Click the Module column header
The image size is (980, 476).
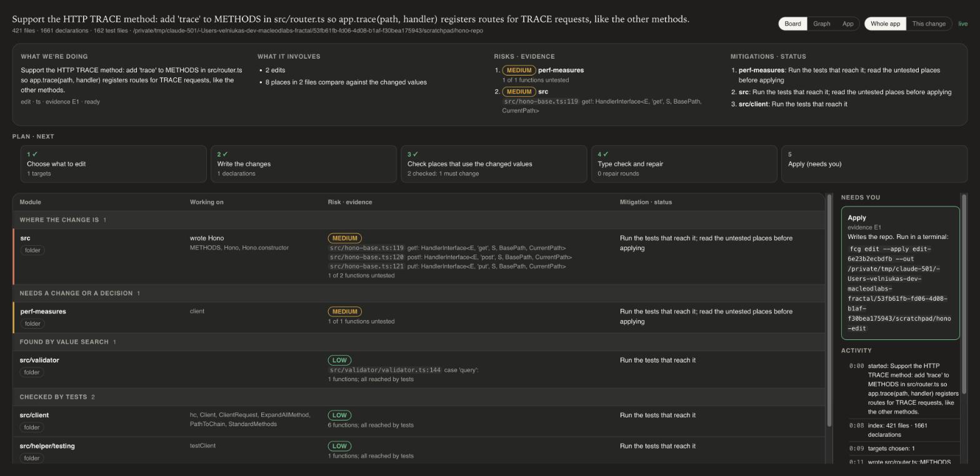30,202
